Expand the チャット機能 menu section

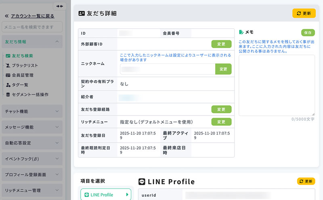click(32, 111)
